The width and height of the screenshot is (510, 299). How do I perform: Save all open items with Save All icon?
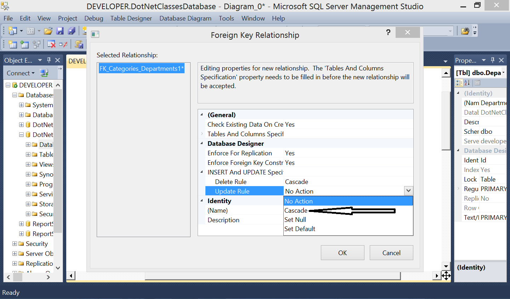click(72, 31)
